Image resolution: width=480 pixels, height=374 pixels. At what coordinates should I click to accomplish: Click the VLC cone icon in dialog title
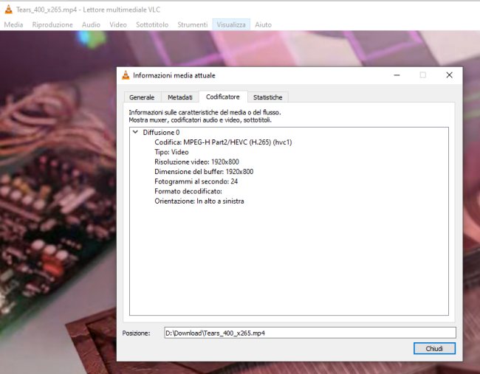126,75
